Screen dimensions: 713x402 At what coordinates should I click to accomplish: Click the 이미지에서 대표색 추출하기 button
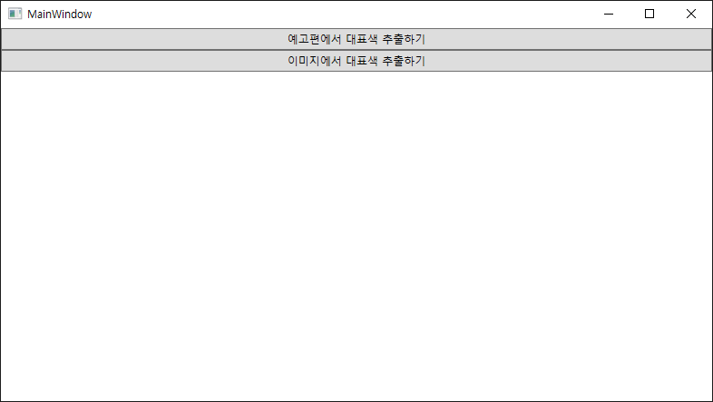pos(356,61)
